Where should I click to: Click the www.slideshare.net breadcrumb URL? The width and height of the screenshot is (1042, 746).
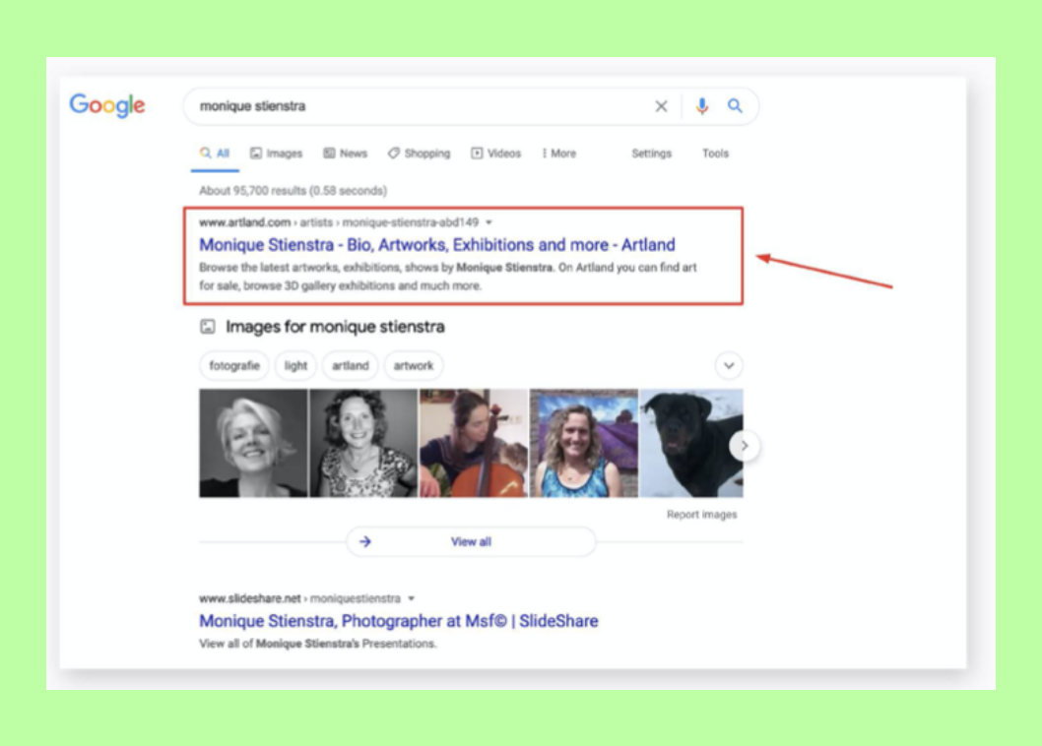(x=299, y=598)
